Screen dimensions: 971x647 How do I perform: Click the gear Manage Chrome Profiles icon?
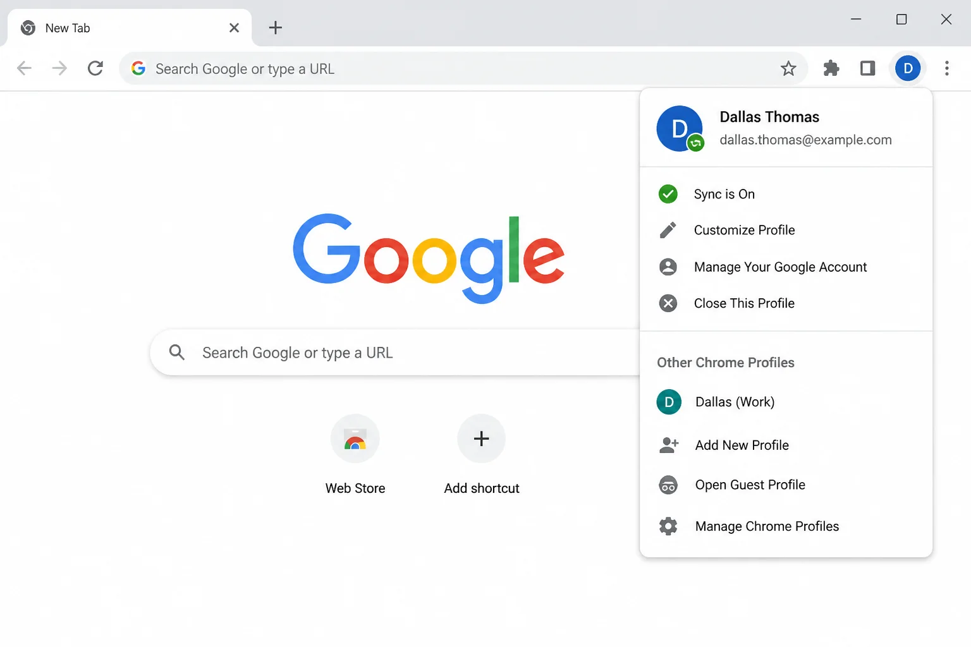[668, 526]
